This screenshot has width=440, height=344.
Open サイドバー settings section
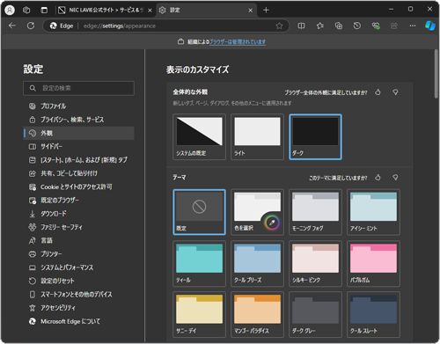(x=78, y=146)
